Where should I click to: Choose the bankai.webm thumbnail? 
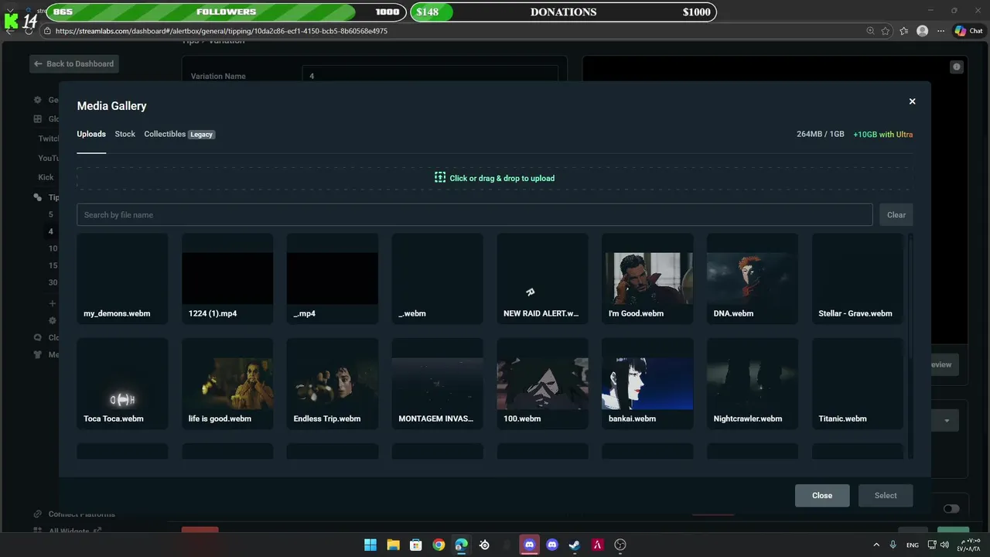coord(647,384)
